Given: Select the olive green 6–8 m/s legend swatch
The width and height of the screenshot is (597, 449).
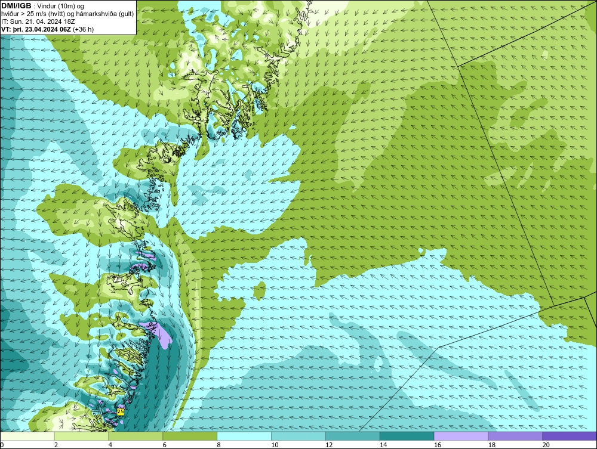Looking at the screenshot, I should [x=190, y=436].
